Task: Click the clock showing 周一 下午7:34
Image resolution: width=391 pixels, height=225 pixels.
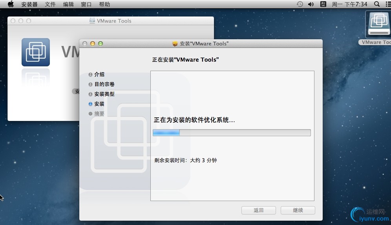Action: [350, 4]
